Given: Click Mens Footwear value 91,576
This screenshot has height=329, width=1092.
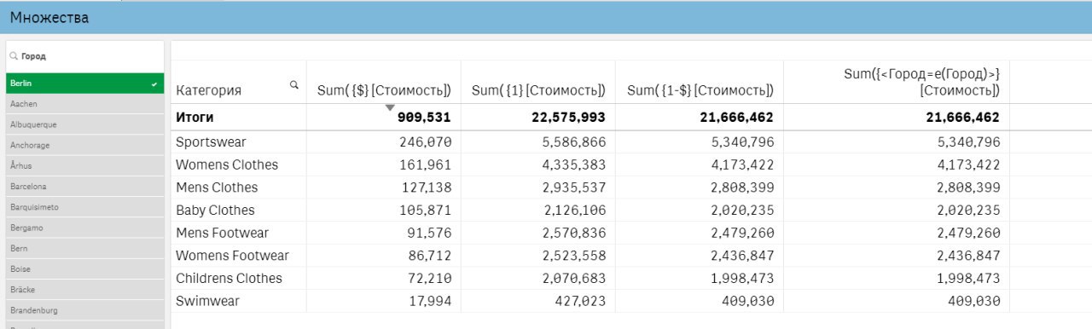Looking at the screenshot, I should (x=429, y=233).
